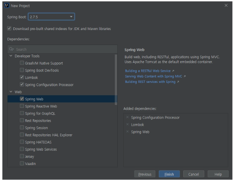Open Building a RESTful Web Service link

pyautogui.click(x=148, y=71)
